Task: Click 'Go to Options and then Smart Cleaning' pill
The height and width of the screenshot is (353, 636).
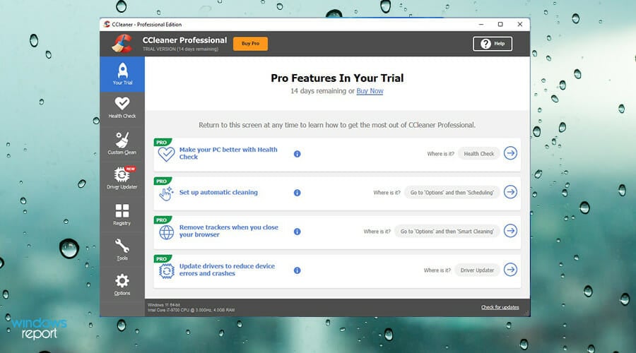Action: point(447,232)
